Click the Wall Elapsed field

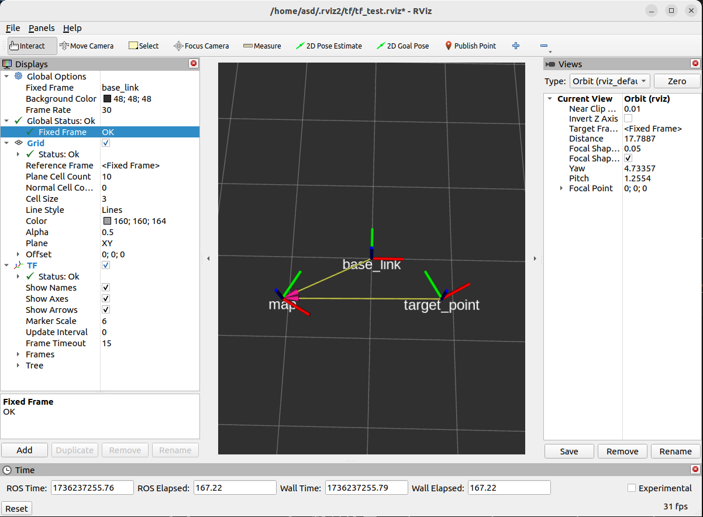tap(509, 488)
